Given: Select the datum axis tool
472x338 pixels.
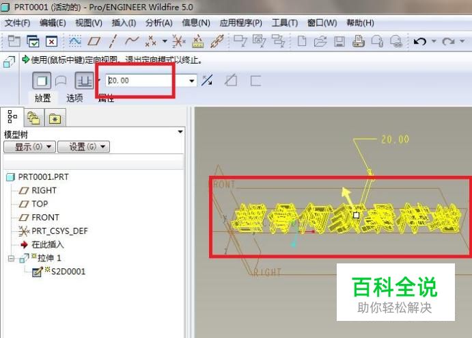Looking at the screenshot, I should click(x=113, y=41).
